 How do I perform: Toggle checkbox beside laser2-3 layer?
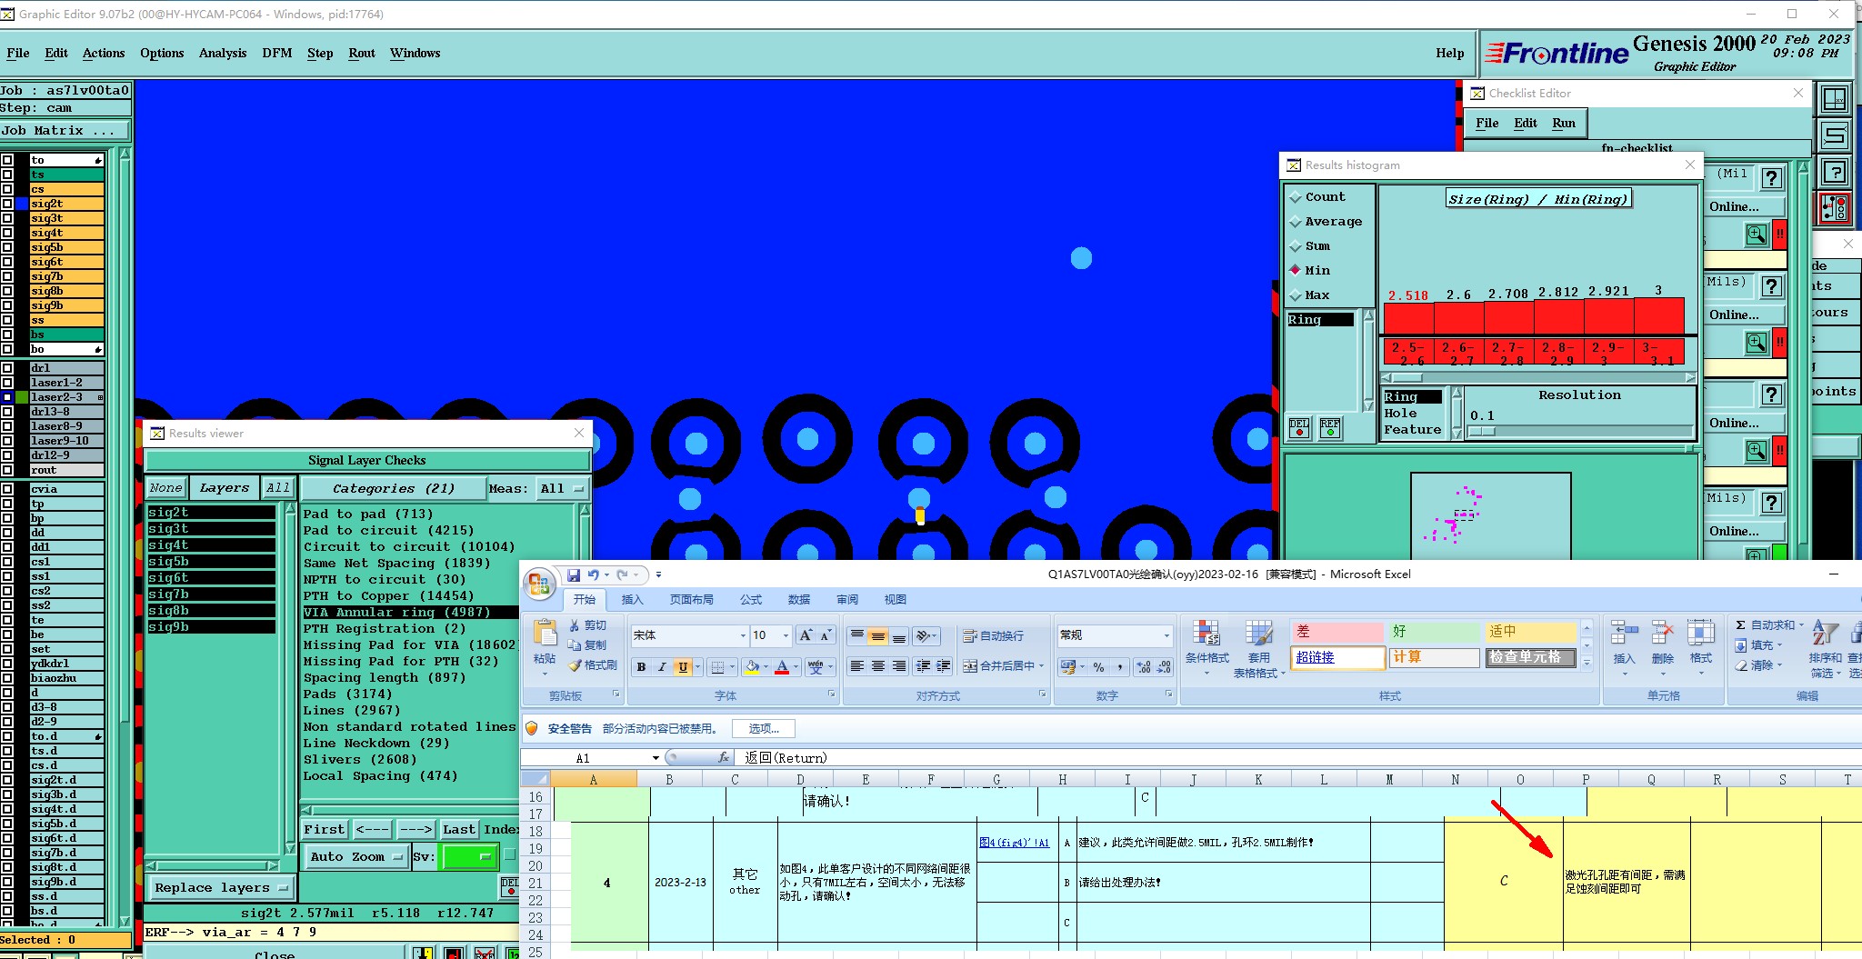click(x=7, y=397)
